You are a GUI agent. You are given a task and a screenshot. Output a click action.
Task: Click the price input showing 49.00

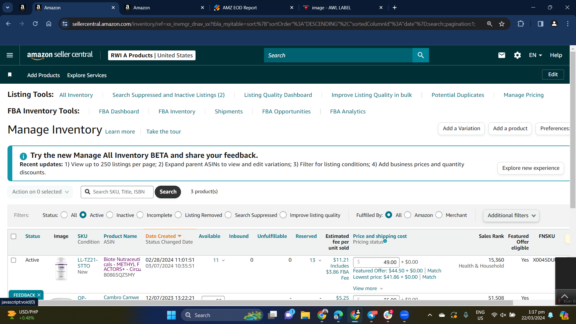pos(376,262)
